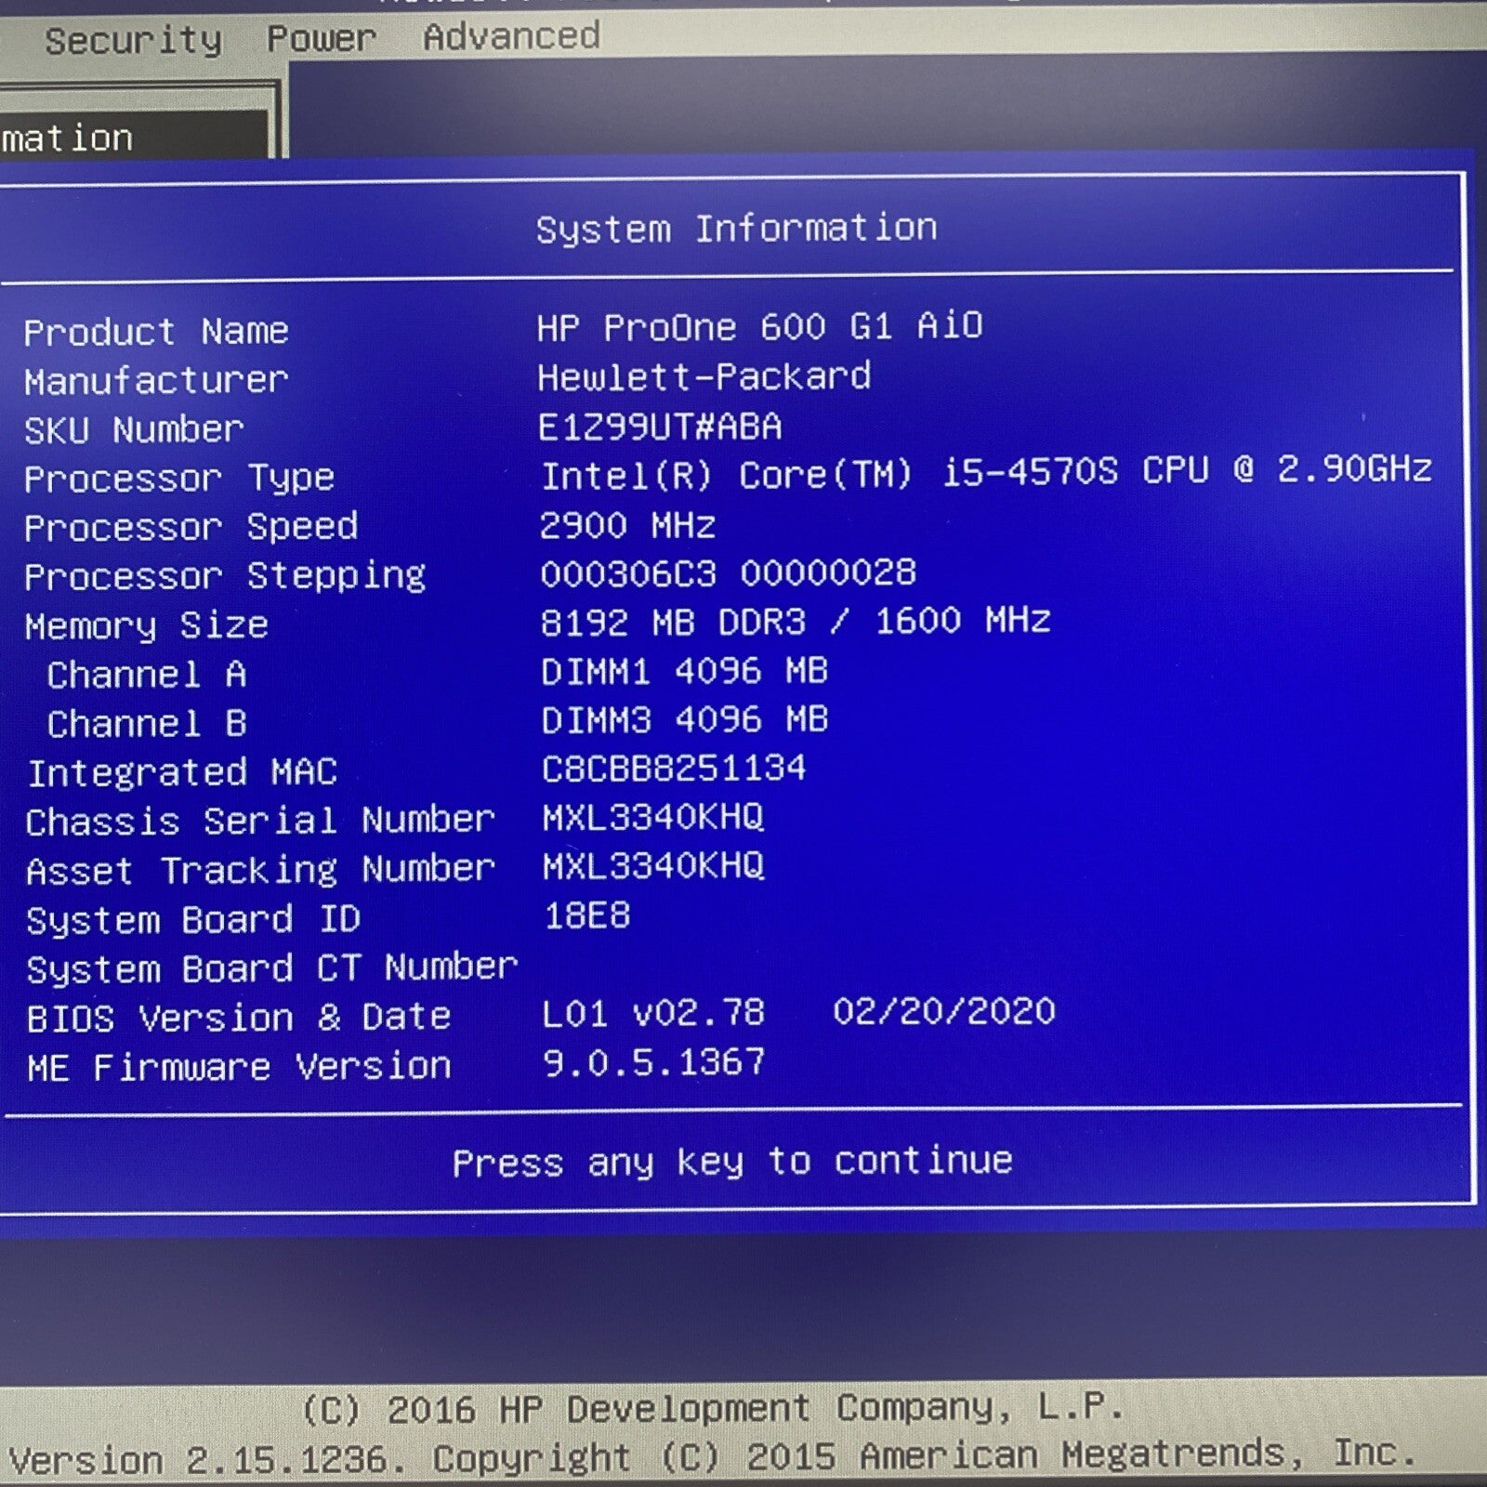Click the DIMM3 4096 MB value
The width and height of the screenshot is (1487, 1487).
pos(684,719)
